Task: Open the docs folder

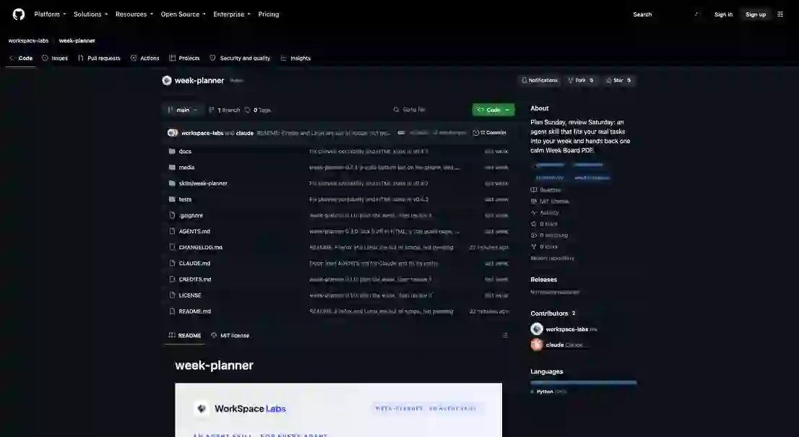Action: [x=185, y=151]
